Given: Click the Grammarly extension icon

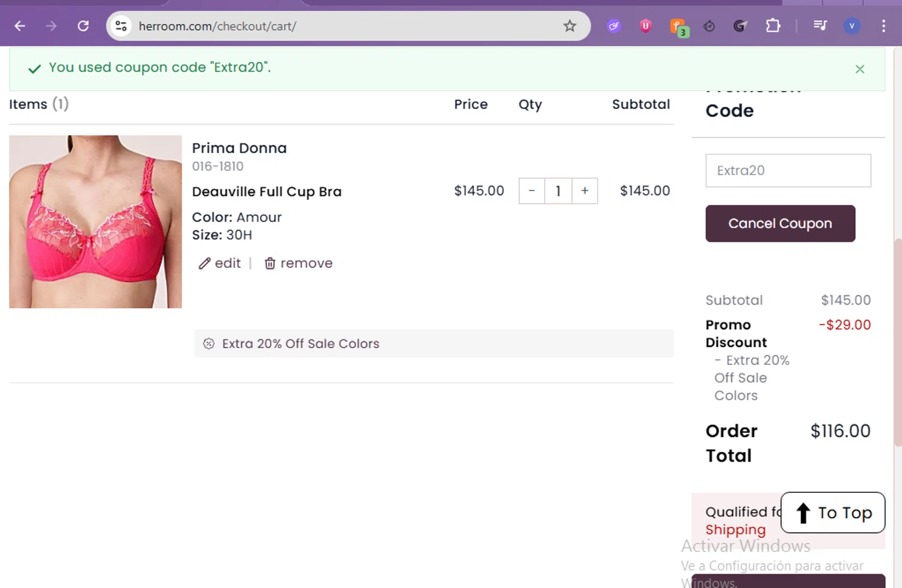Looking at the screenshot, I should 740,26.
